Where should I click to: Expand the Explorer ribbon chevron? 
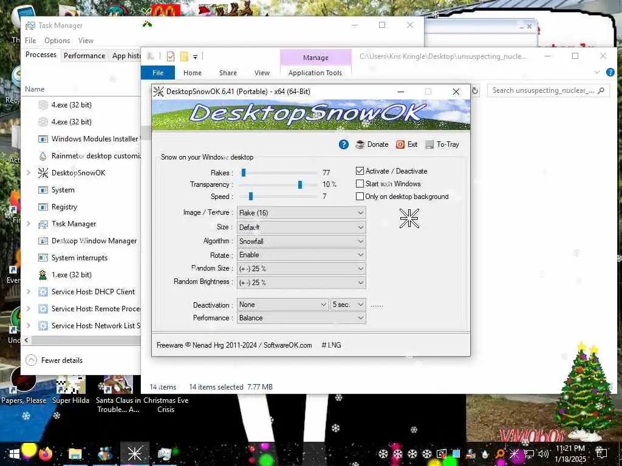click(596, 72)
